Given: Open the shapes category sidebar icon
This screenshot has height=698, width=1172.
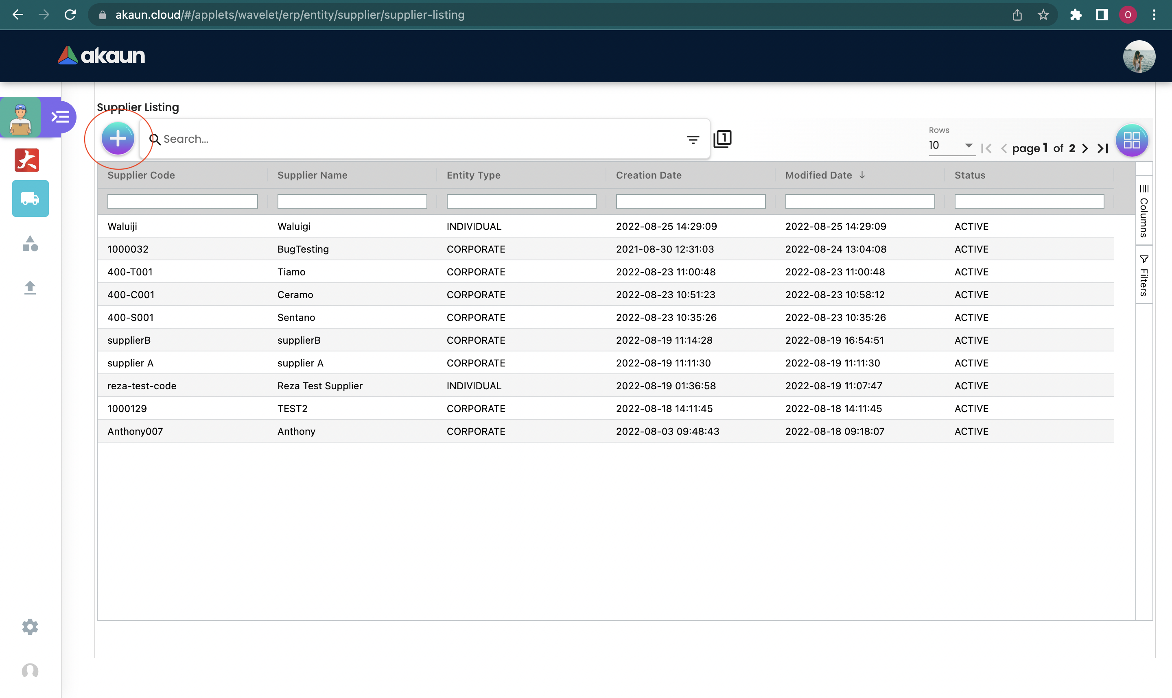Looking at the screenshot, I should [30, 244].
